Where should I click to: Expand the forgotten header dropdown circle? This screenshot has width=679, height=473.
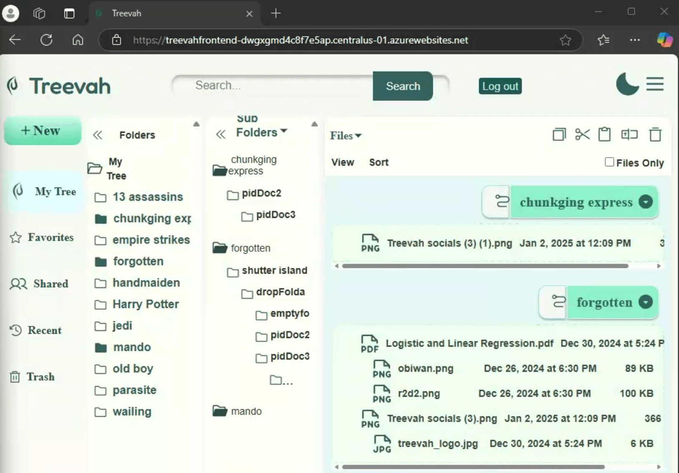[x=646, y=302]
